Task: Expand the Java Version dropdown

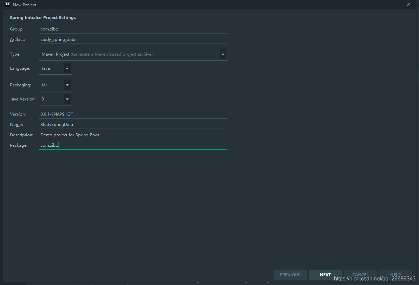Action: point(67,99)
